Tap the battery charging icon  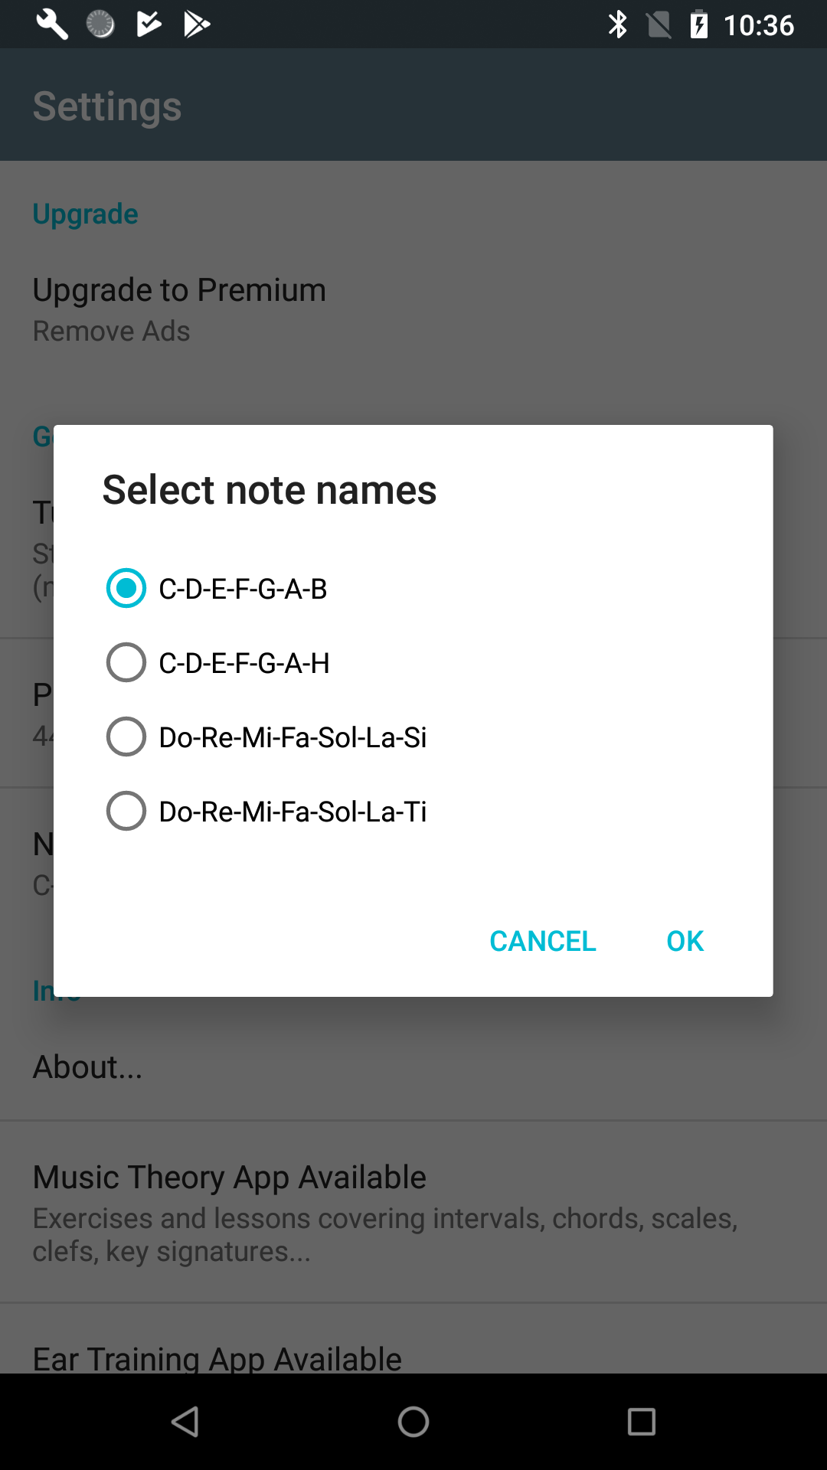pyautogui.click(x=698, y=24)
